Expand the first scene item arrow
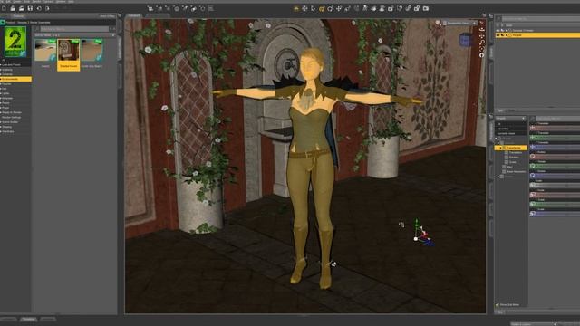 click(507, 30)
